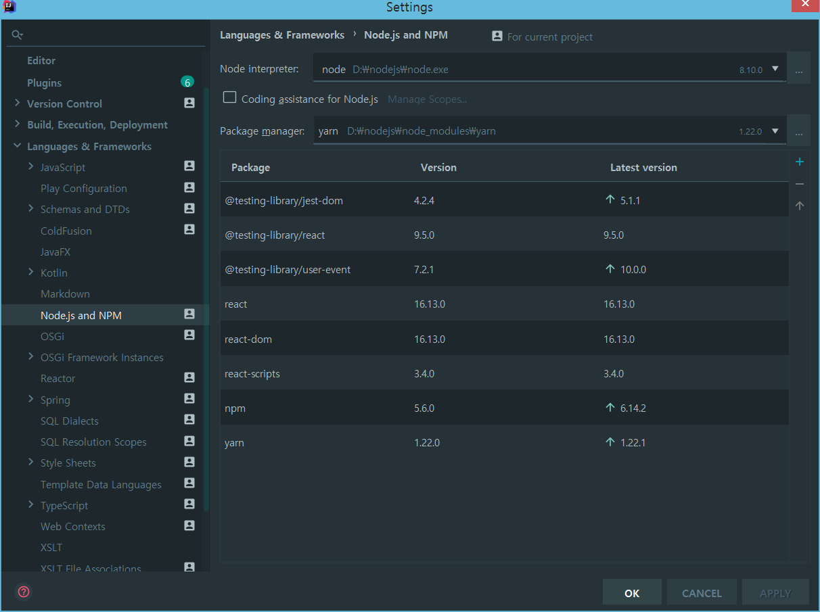Click the APPLY button
This screenshot has height=612, width=820.
775,592
